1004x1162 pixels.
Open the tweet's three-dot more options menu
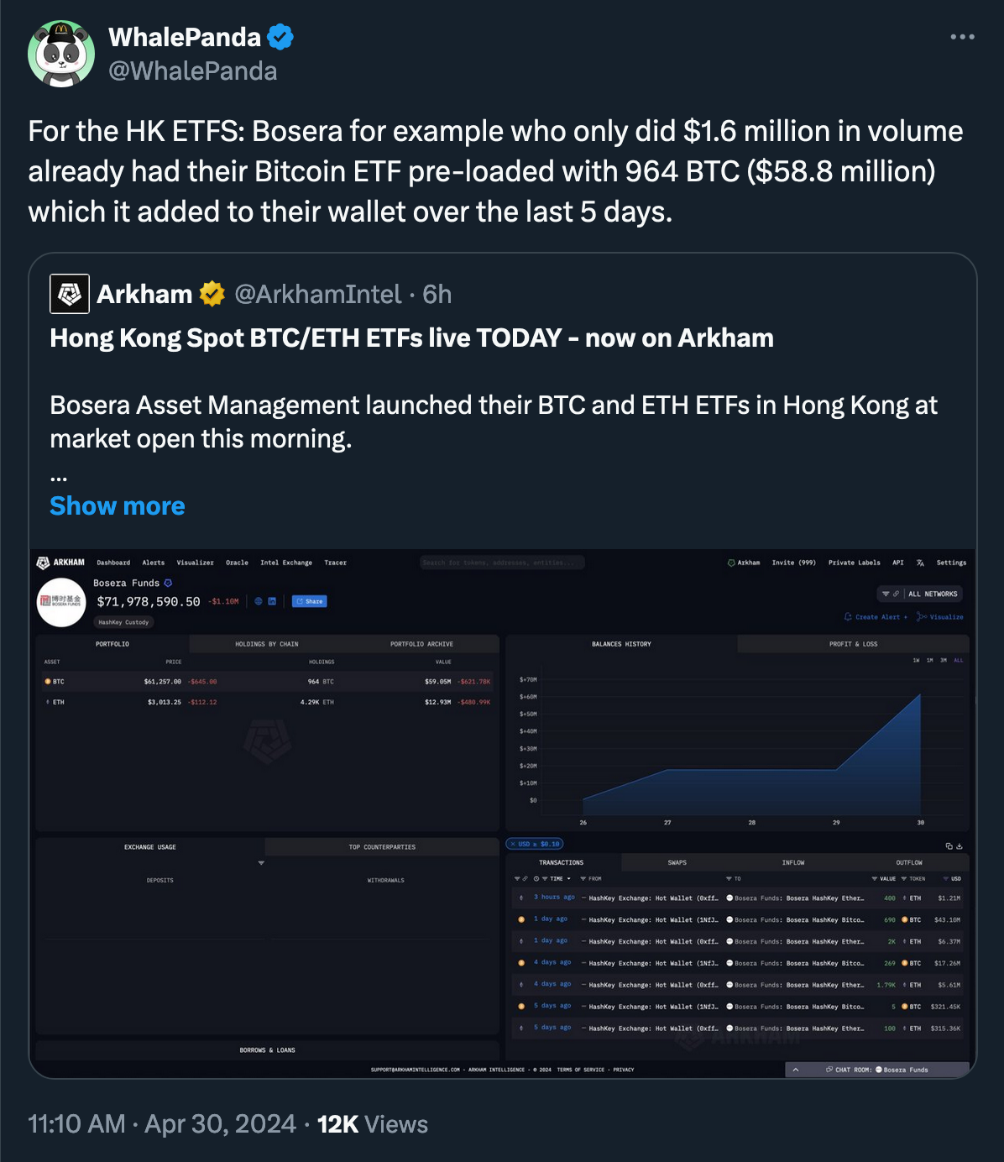coord(962,37)
